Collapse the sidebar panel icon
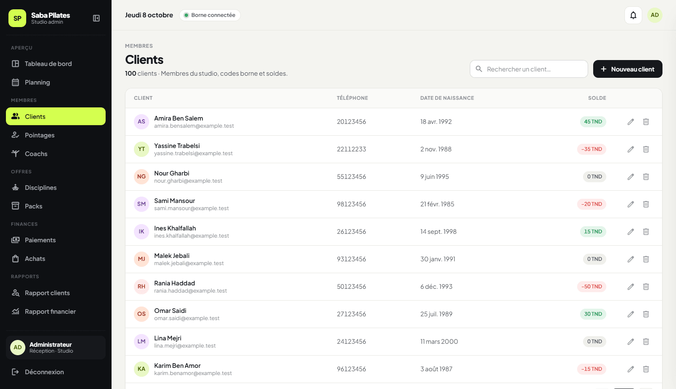Viewport: 676px width, 389px height. [96, 18]
